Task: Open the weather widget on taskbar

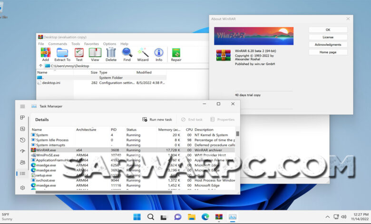Action: coord(7,217)
